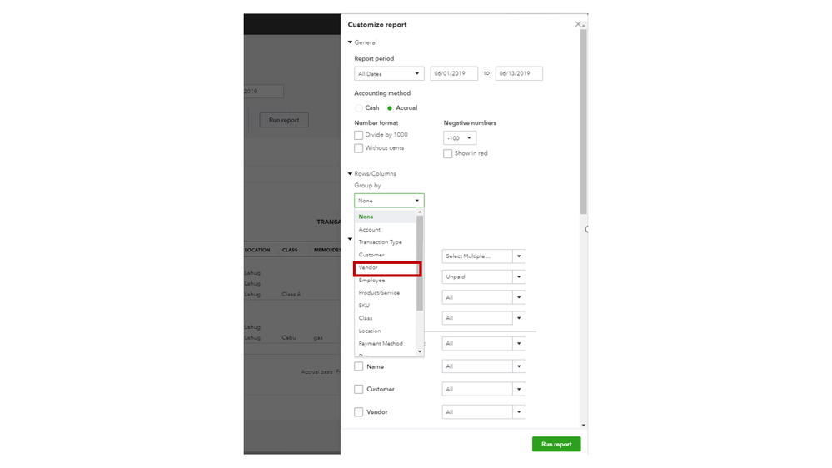Click the start date field 06/01/2019
This screenshot has width=832, height=468.
point(454,74)
